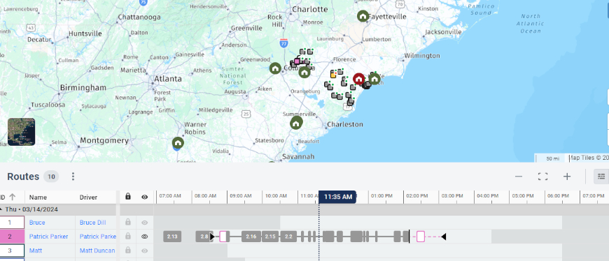Viewport: 609px width, 261px height.
Task: Sort routes by ID arrow
Action: click(13, 197)
